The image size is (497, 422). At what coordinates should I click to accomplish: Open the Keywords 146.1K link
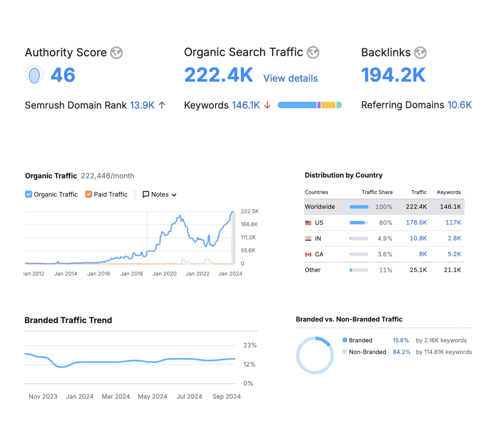[x=246, y=105]
